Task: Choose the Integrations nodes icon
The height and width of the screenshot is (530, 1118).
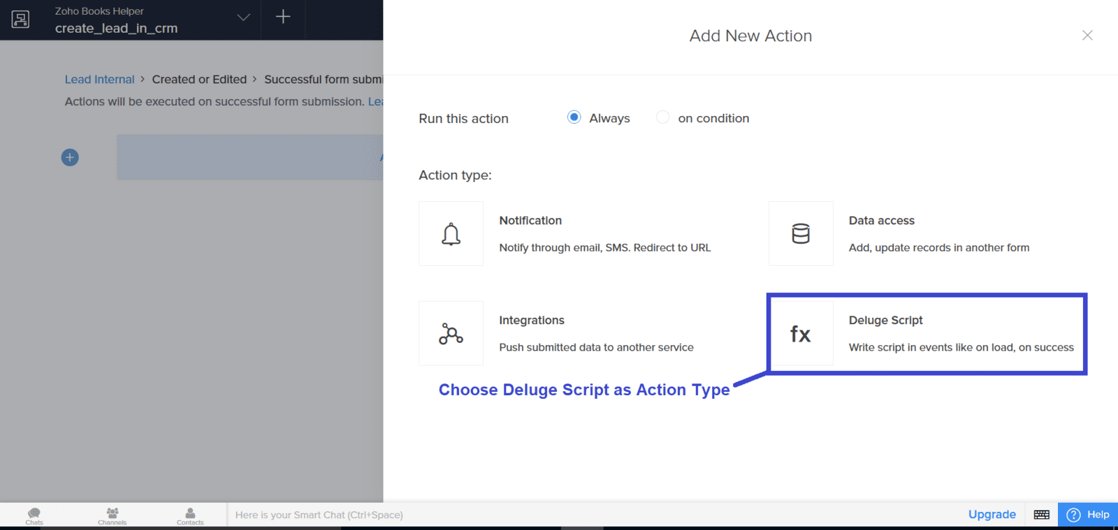Action: (x=451, y=334)
